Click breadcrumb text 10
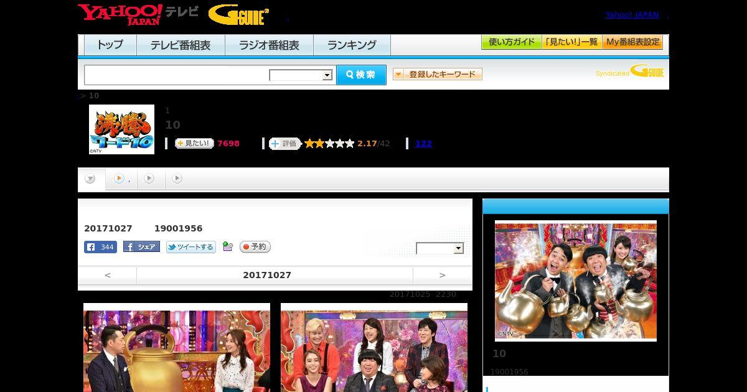 [x=94, y=96]
